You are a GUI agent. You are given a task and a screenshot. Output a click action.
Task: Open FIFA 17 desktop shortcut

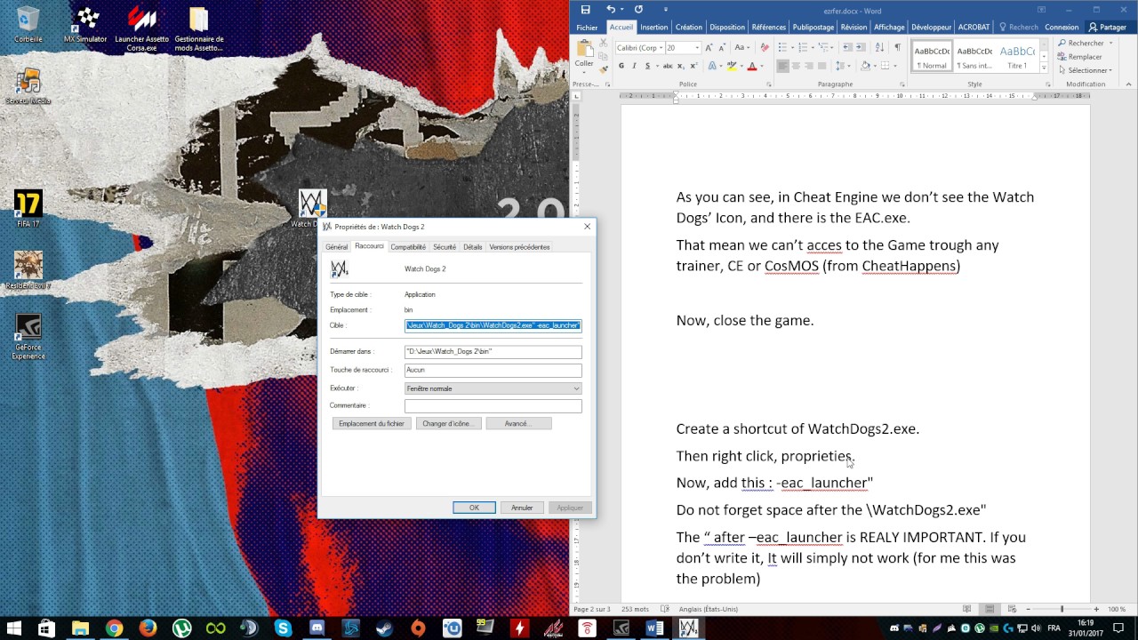click(x=28, y=209)
